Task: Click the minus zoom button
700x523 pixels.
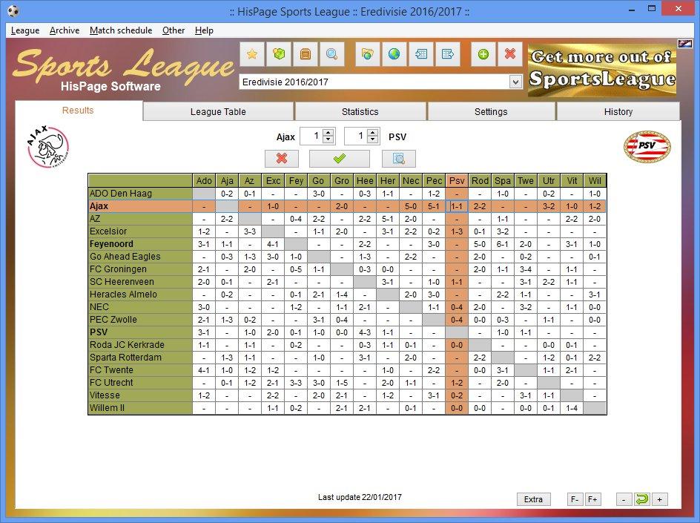Action: (624, 499)
